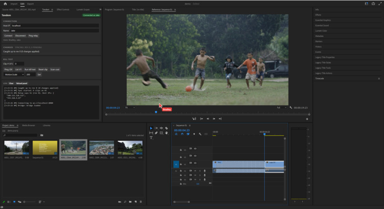This screenshot has height=209, width=384.
Task: Create new search bin beside search field
Action: [x=42, y=135]
